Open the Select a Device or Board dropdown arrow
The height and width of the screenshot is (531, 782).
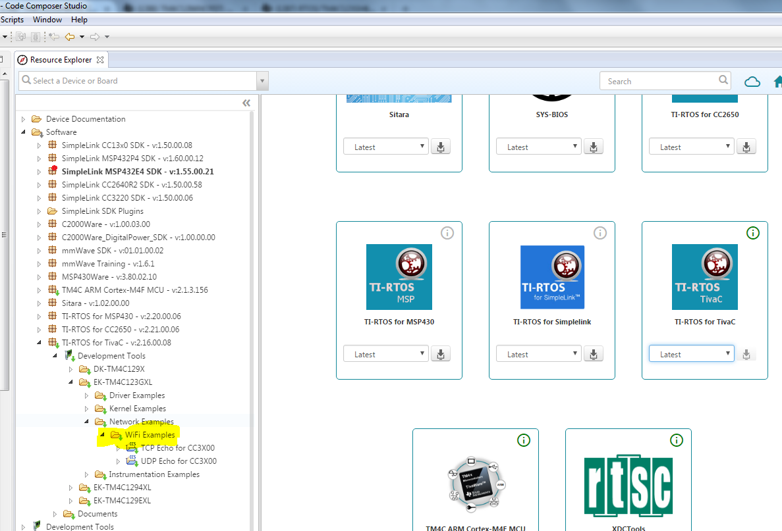click(263, 81)
